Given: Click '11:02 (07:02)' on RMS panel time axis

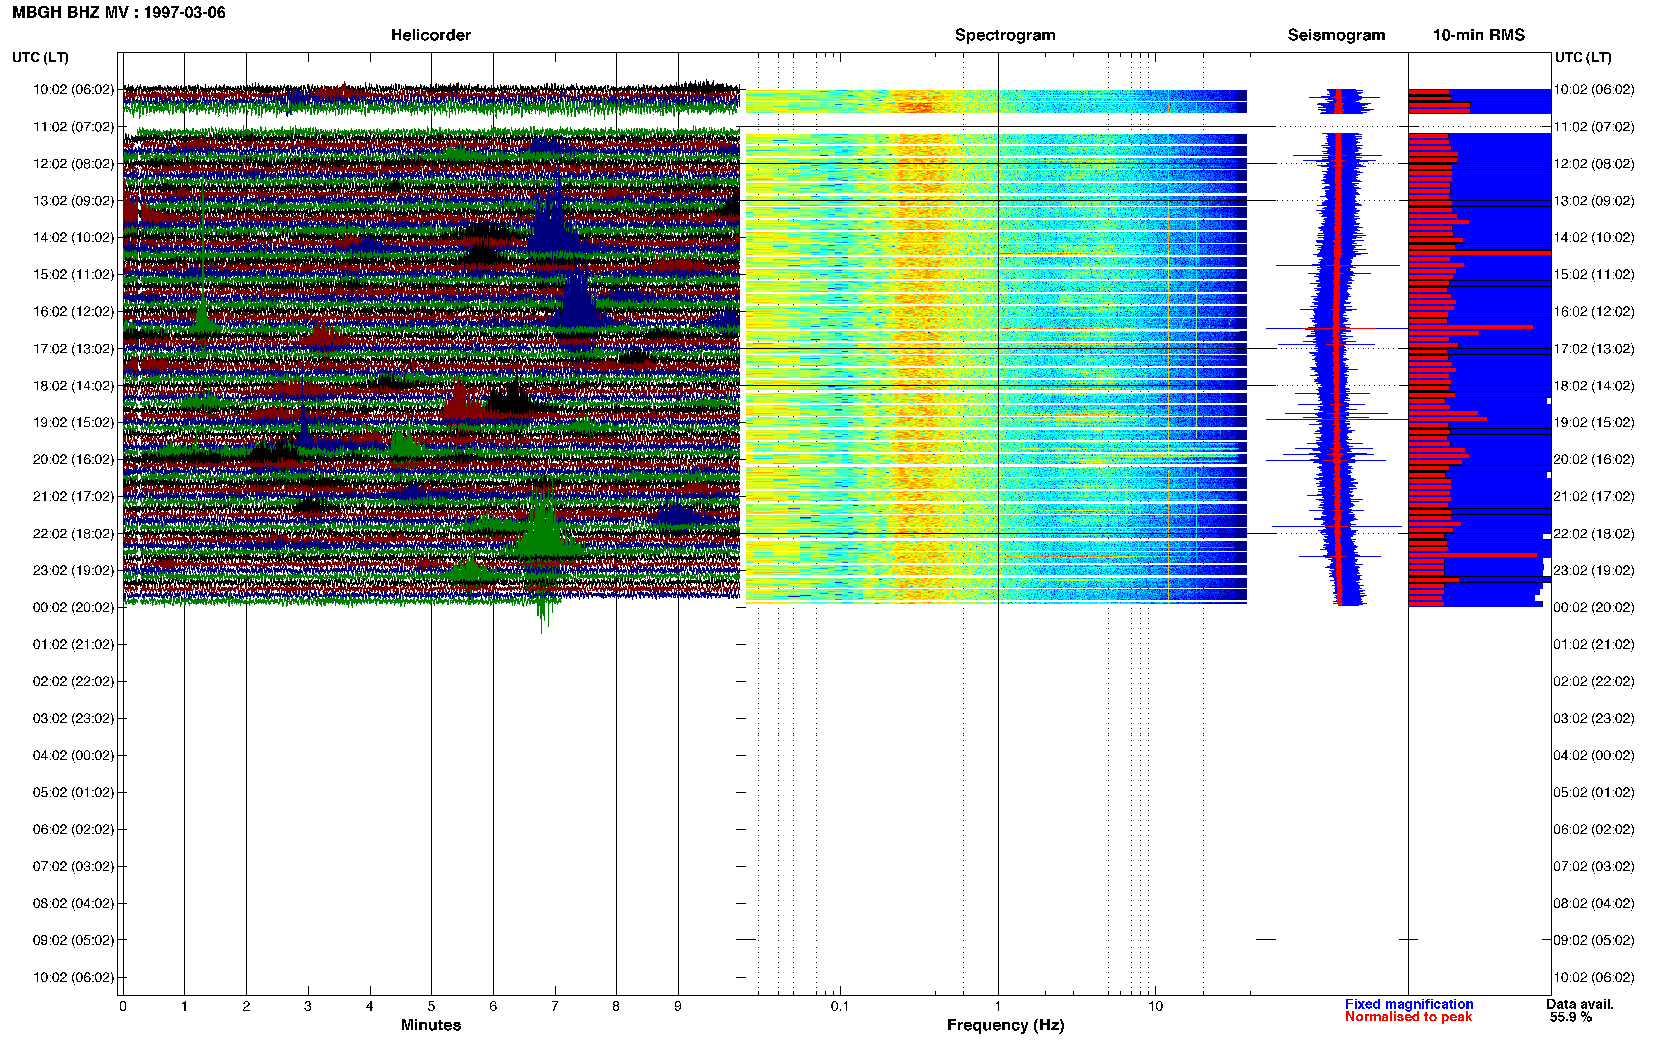Looking at the screenshot, I should [1594, 127].
